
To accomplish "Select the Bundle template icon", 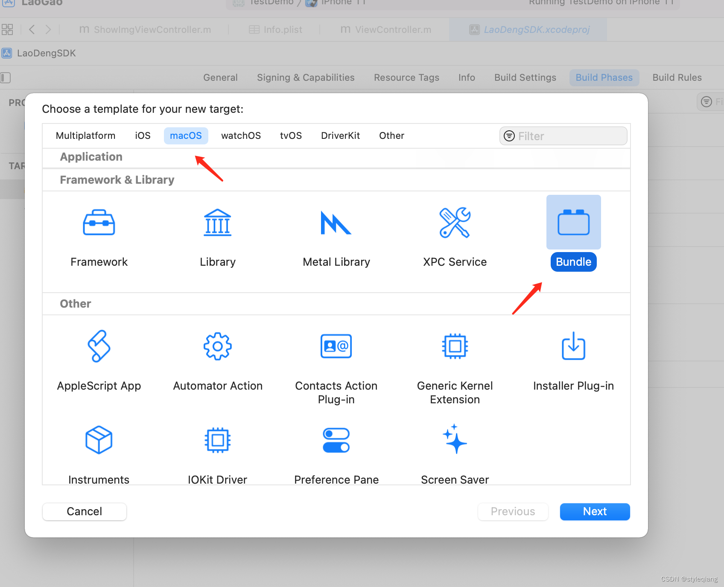I will pos(574,222).
